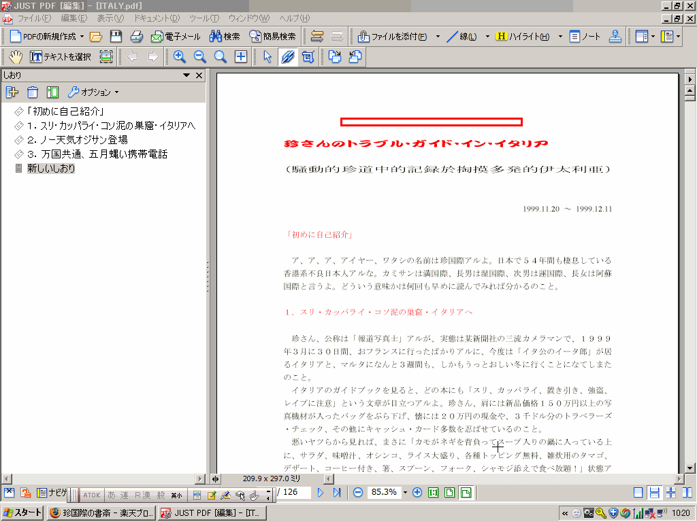Go to next page arrow

320,492
